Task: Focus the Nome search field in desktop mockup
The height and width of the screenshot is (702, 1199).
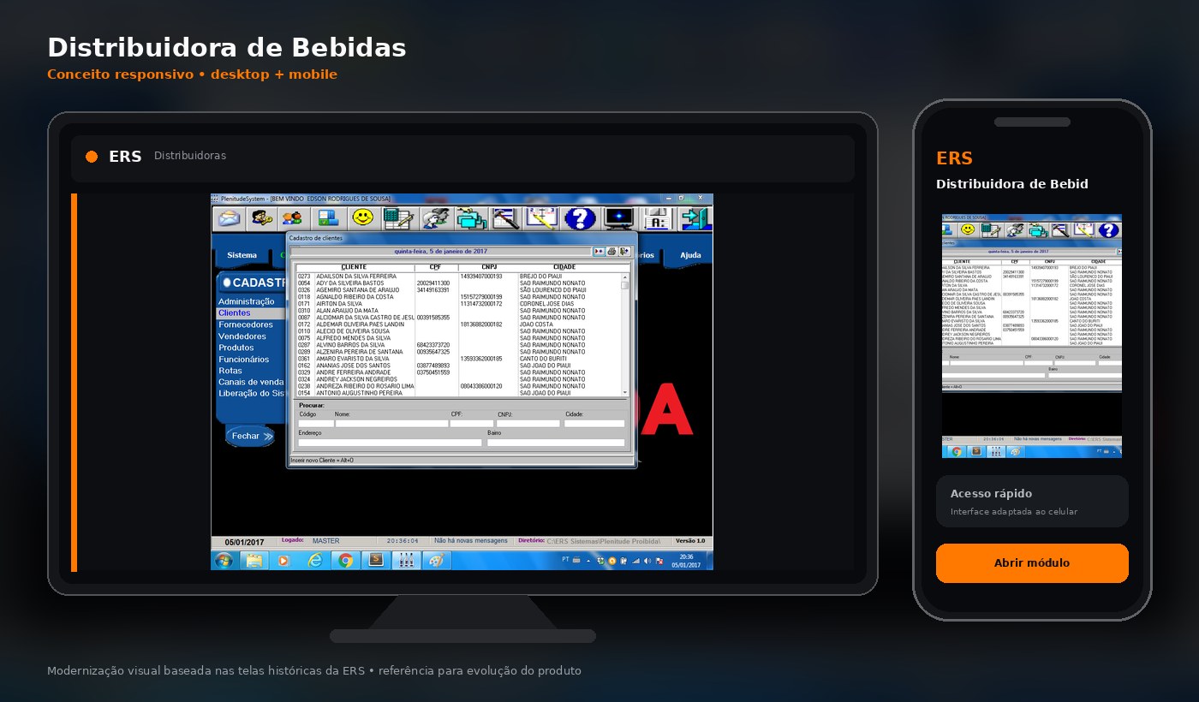Action: pyautogui.click(x=391, y=423)
